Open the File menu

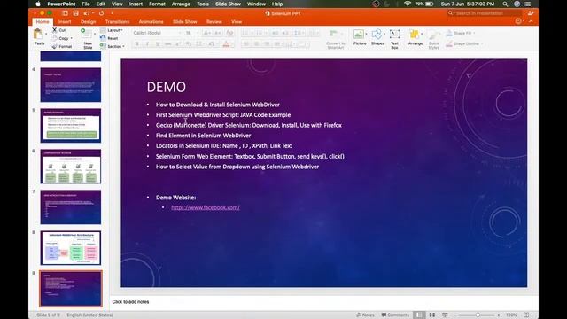[x=86, y=4]
